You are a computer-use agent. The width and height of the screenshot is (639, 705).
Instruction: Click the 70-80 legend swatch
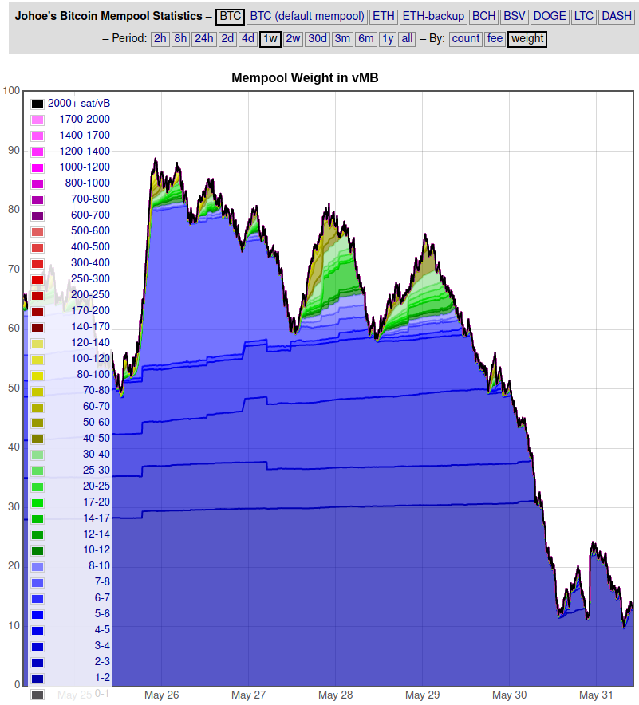[37, 392]
